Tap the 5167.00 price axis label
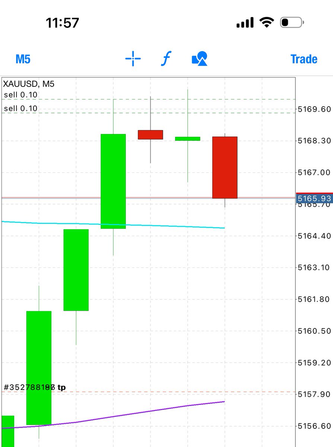The height and width of the screenshot is (447, 333). click(314, 172)
